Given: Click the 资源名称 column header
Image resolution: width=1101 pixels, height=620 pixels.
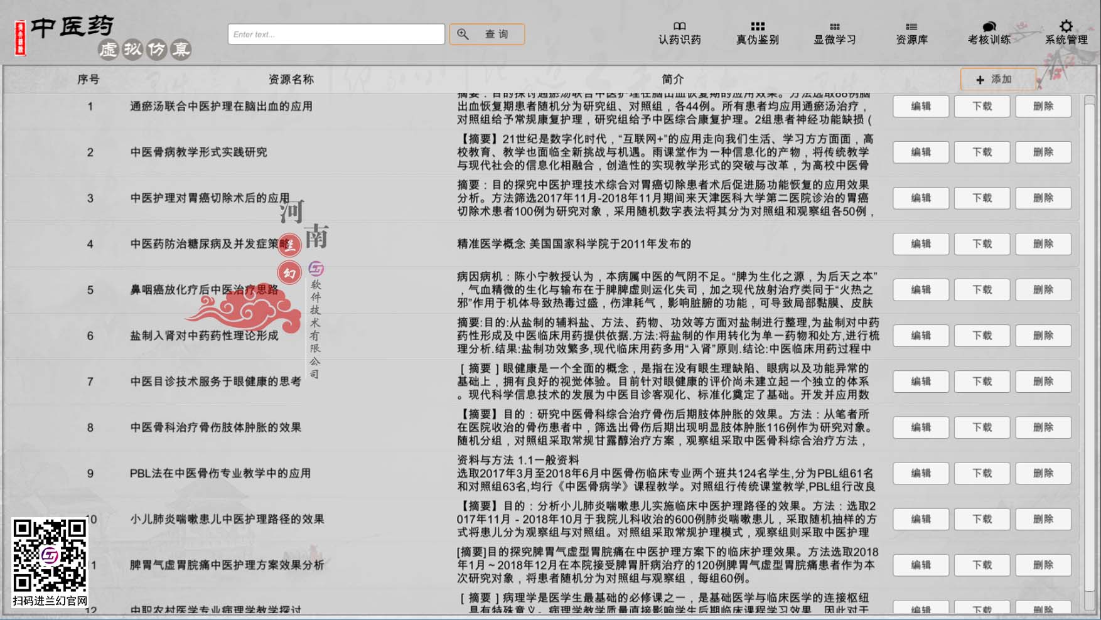Looking at the screenshot, I should pos(291,80).
